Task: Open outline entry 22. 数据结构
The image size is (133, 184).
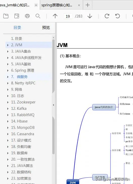Action: pyautogui.click(x=21, y=172)
